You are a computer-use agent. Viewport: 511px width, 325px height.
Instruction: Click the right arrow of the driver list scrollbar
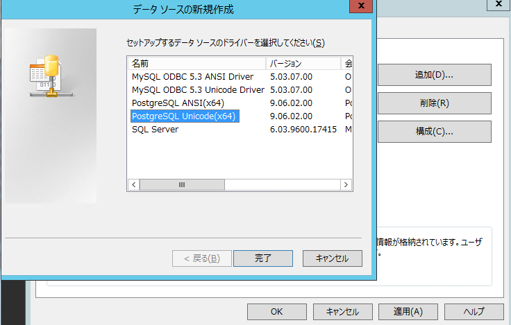[x=346, y=185]
